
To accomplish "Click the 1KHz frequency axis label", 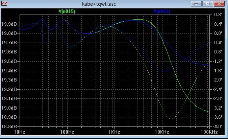I will 114,132.
